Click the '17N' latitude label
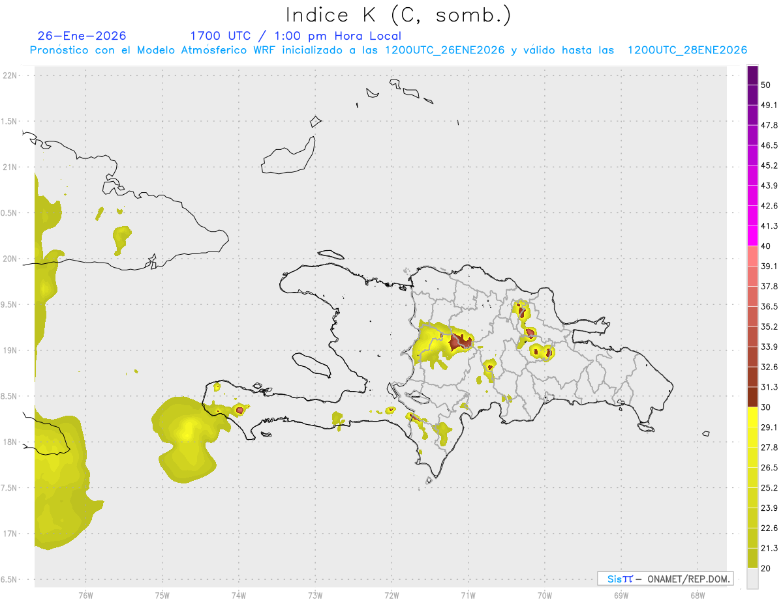Screen dimensions: 783x604 point(10,534)
